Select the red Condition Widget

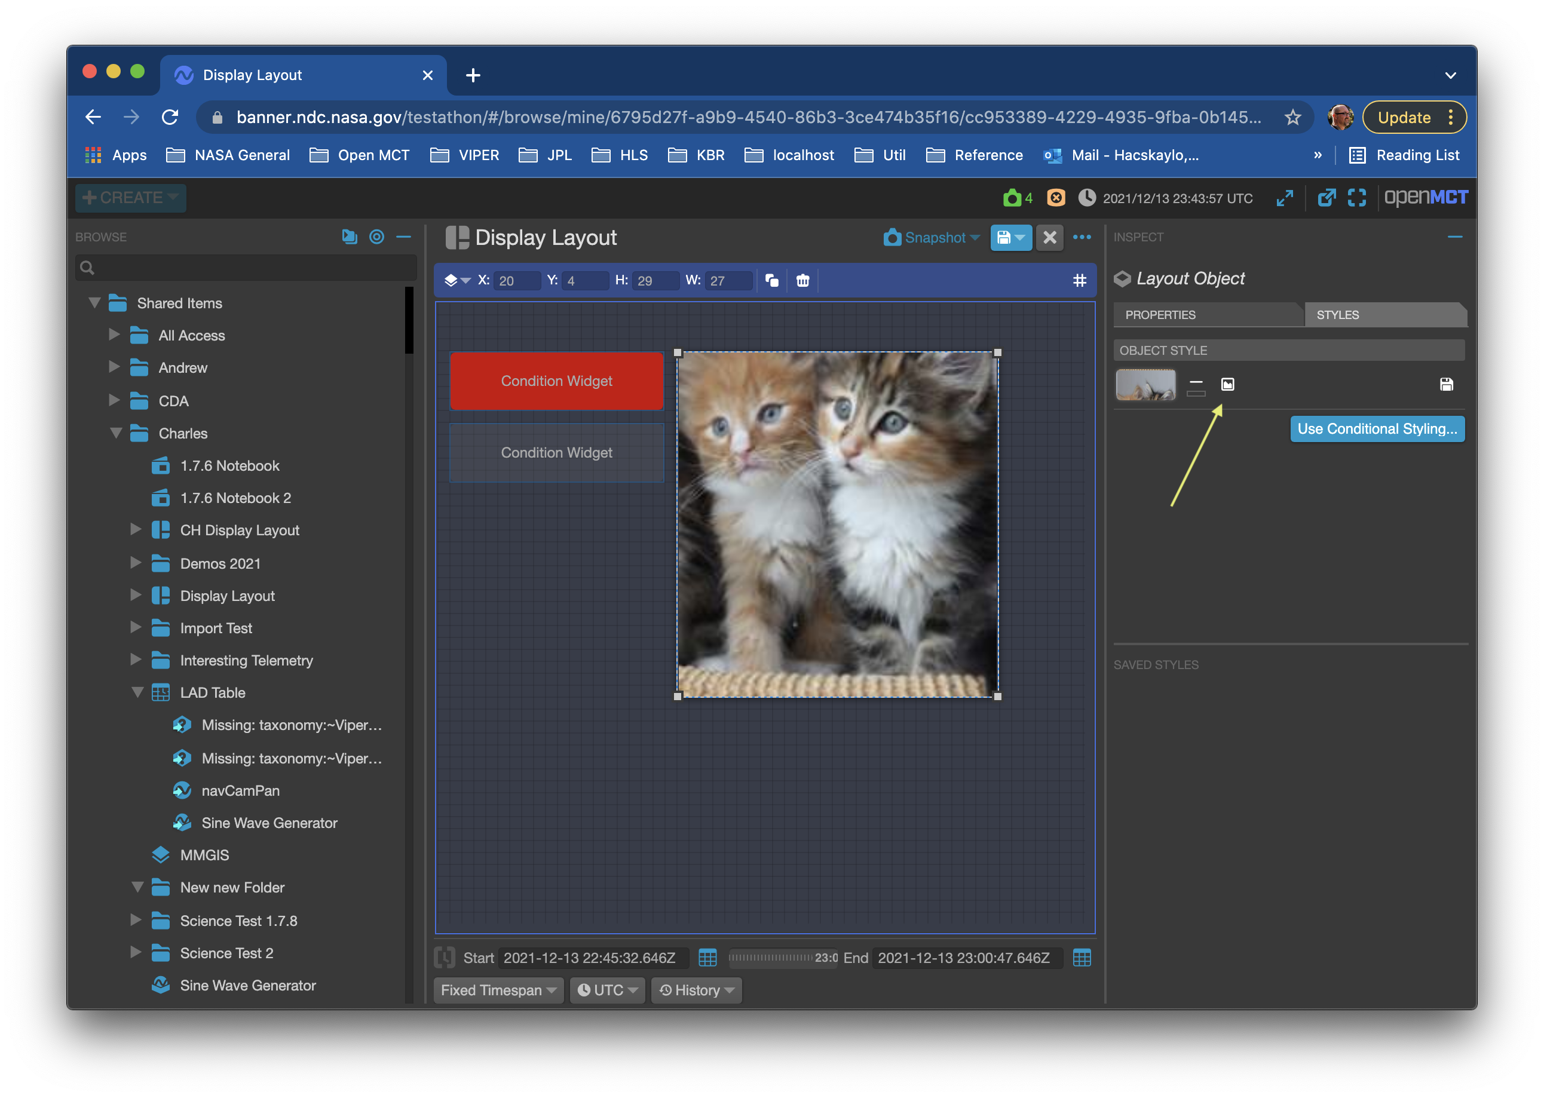pyautogui.click(x=556, y=381)
